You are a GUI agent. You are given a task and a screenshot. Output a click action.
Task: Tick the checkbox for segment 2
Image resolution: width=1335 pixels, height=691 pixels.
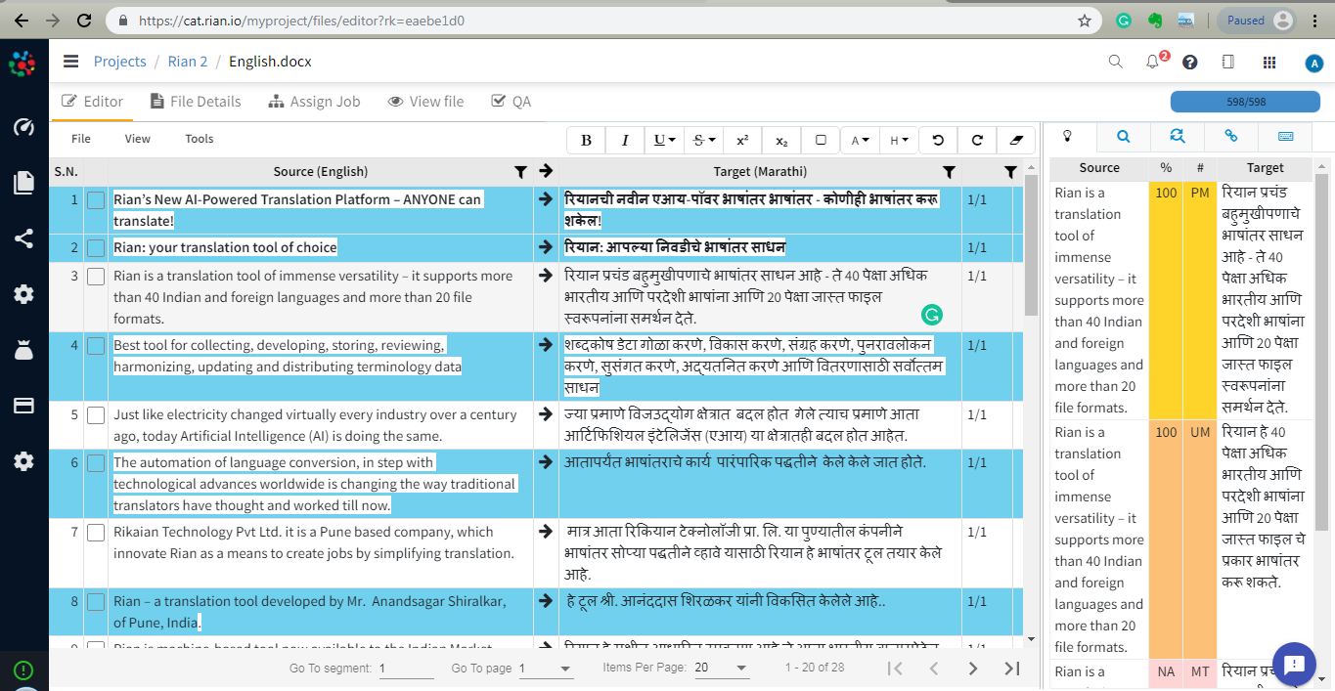pyautogui.click(x=96, y=248)
